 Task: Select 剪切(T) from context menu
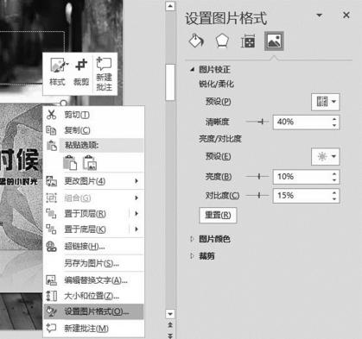click(x=93, y=115)
